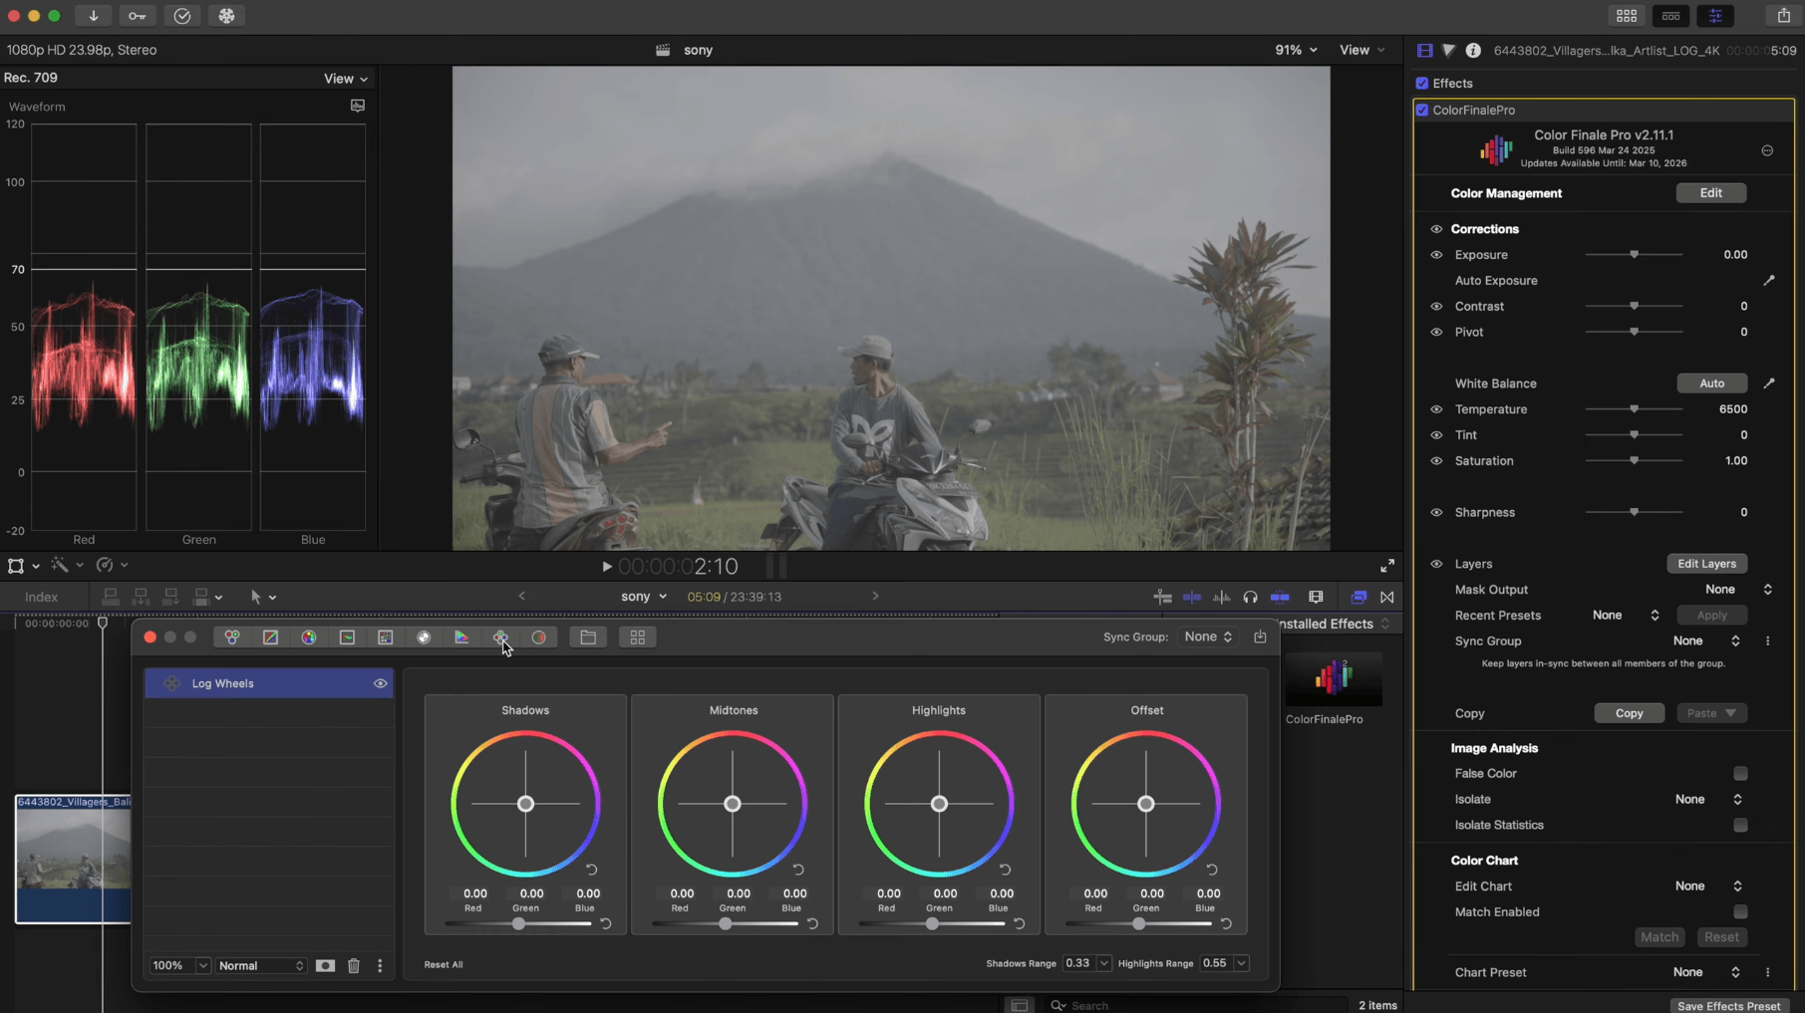Toggle Contrast eye visibility
The image size is (1805, 1013).
pyautogui.click(x=1436, y=307)
